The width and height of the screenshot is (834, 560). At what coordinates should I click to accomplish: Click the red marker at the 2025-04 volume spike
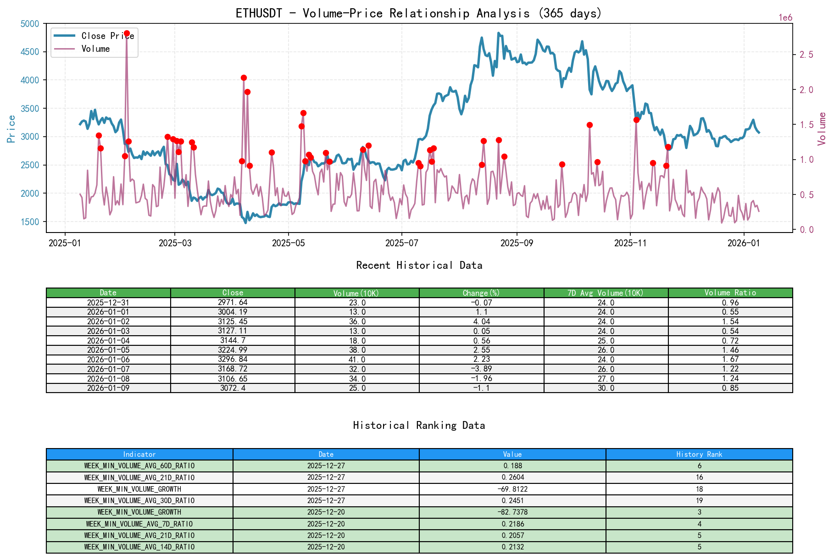[x=243, y=78]
